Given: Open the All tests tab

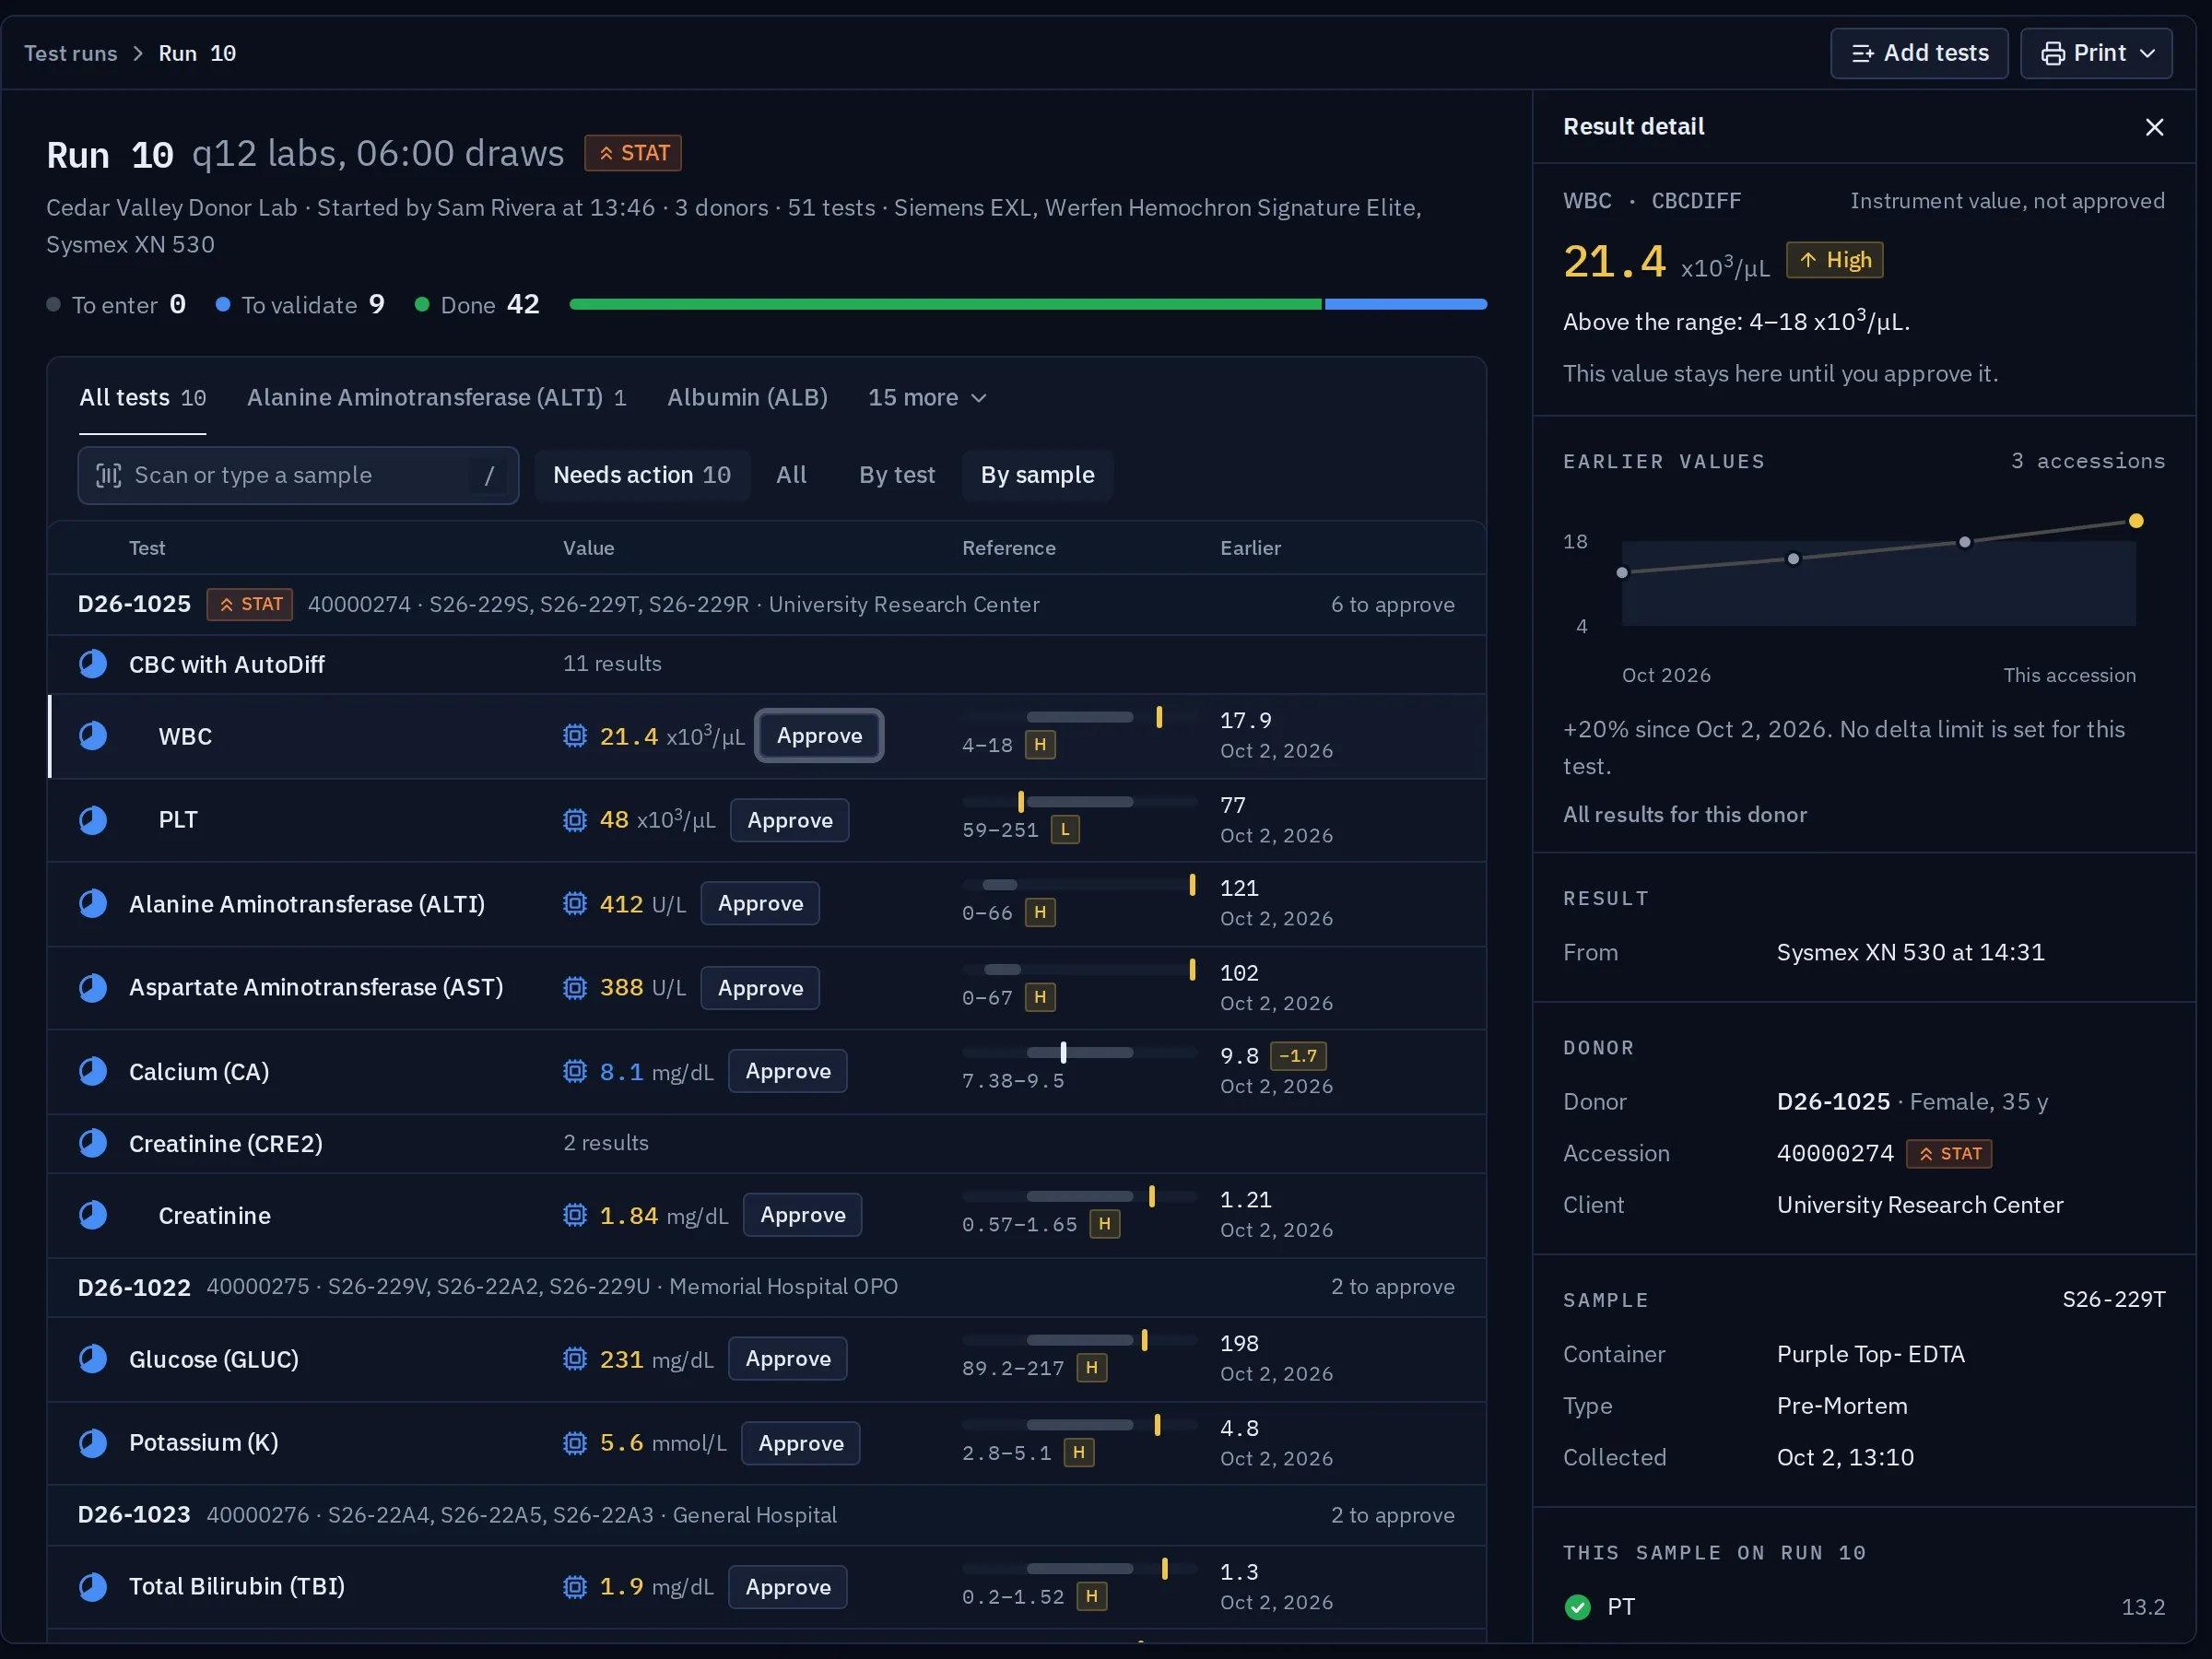Looking at the screenshot, I should point(142,398).
